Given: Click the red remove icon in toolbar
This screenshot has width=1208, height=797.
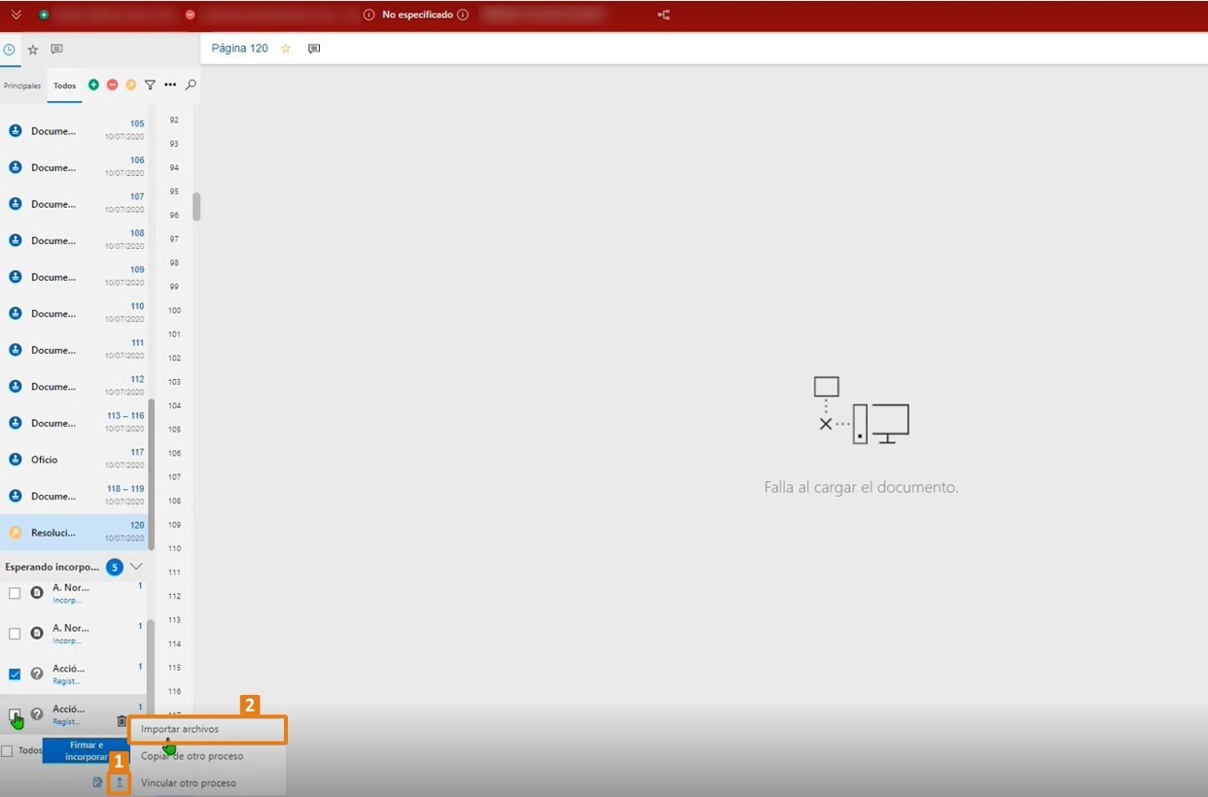Looking at the screenshot, I should pos(112,86).
